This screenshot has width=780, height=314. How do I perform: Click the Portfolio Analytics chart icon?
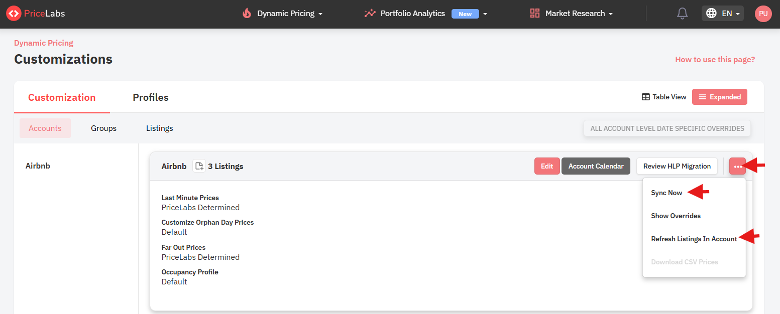point(370,14)
